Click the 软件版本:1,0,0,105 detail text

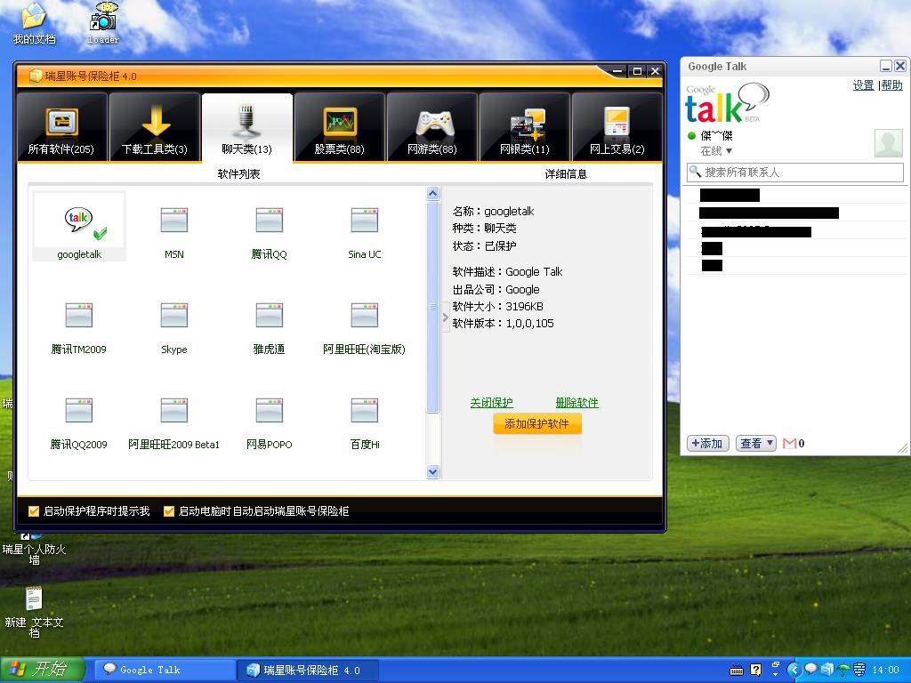click(x=504, y=324)
